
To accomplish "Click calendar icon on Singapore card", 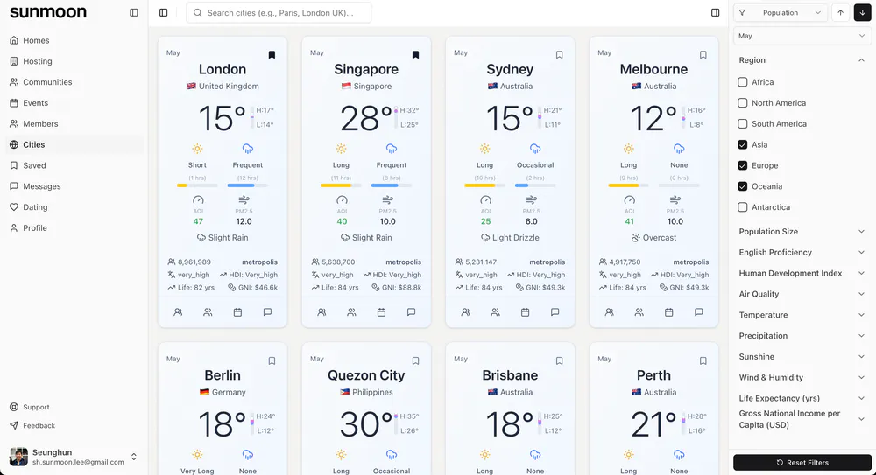I will point(381,312).
